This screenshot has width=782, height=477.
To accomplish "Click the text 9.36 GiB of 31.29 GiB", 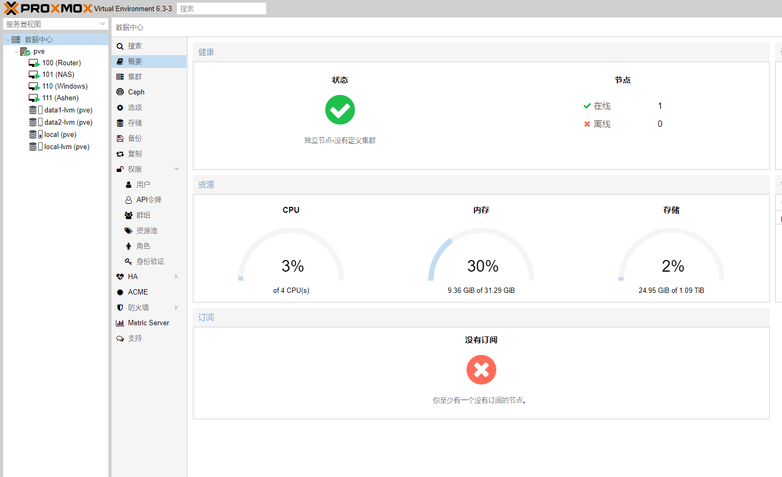I will click(481, 291).
